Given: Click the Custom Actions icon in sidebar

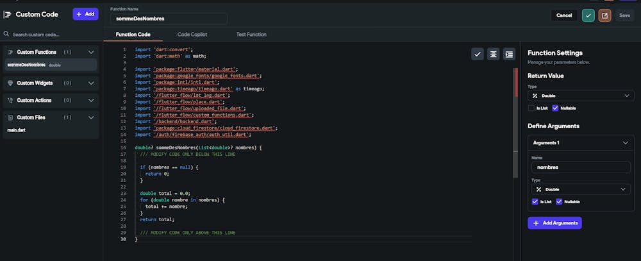Looking at the screenshot, I should [x=10, y=100].
